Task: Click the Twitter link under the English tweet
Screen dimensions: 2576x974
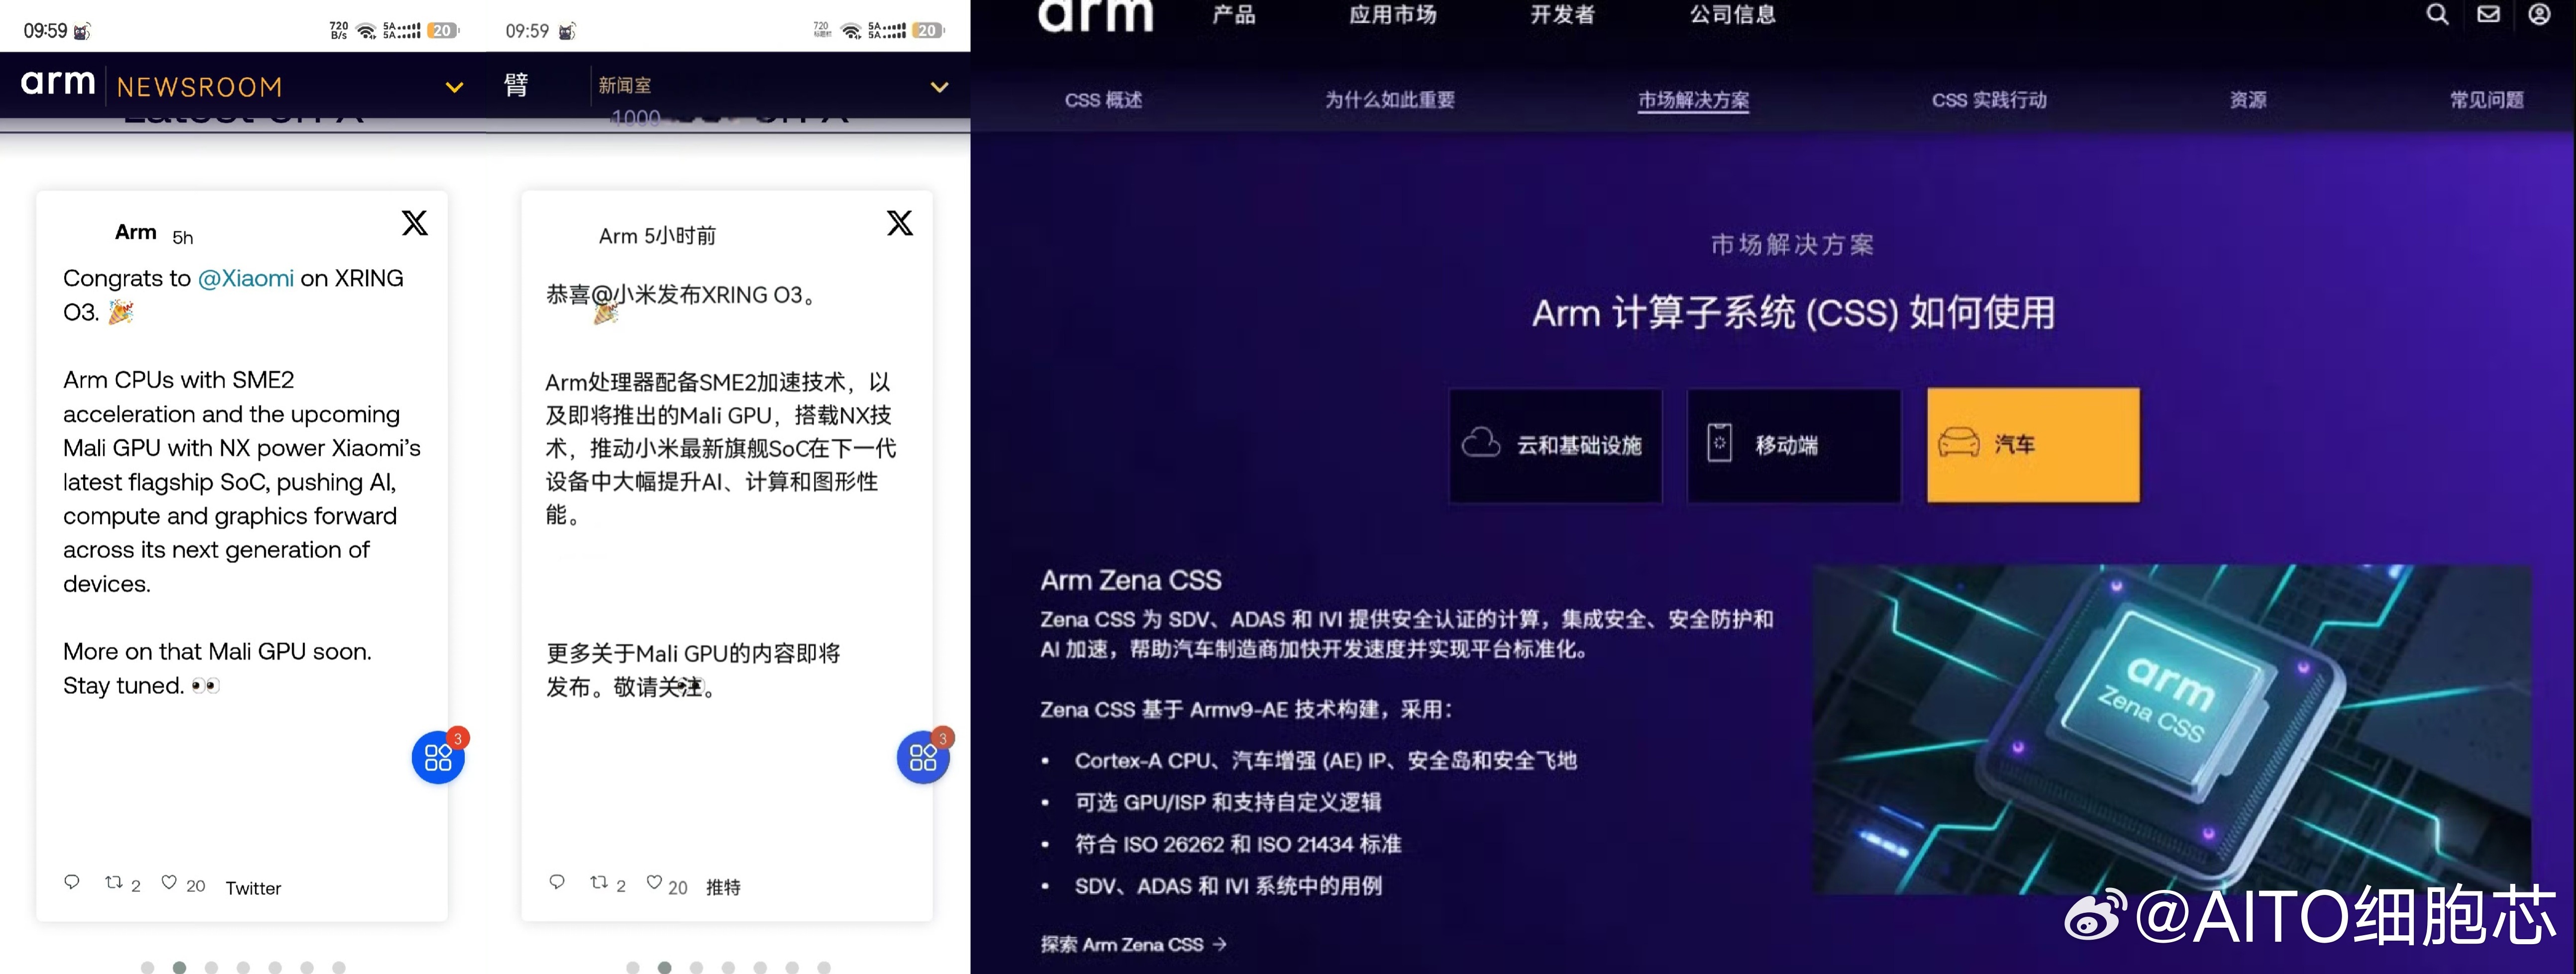Action: coord(253,888)
